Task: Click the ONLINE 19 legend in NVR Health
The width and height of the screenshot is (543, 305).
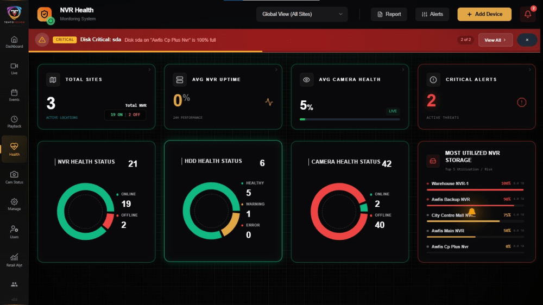Action: pyautogui.click(x=127, y=200)
